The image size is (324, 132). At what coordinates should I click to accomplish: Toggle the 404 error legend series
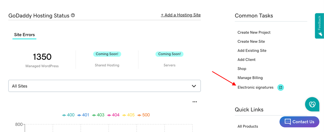[x=114, y=115]
